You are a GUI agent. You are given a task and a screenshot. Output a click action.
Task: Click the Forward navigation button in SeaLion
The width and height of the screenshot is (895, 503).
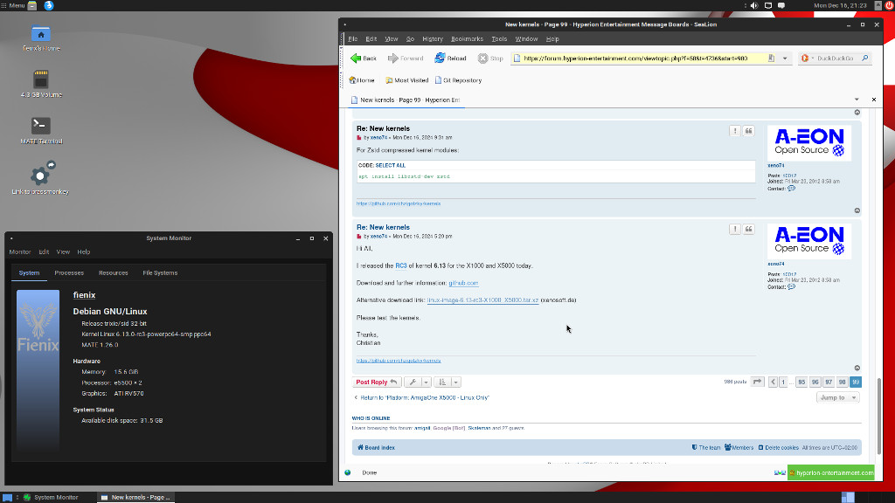pos(406,59)
